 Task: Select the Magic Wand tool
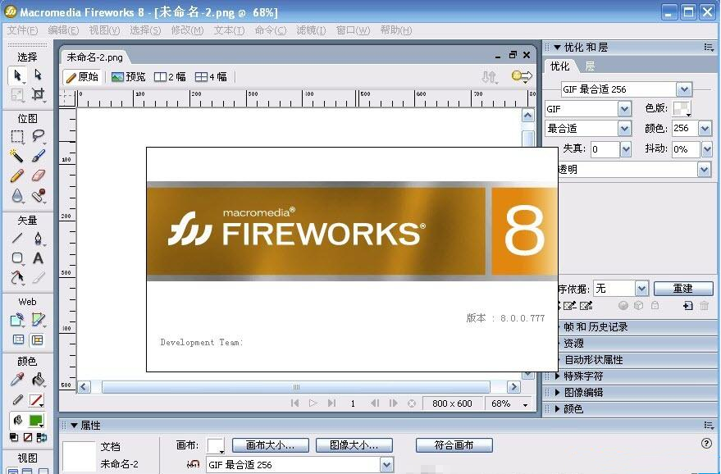pyautogui.click(x=17, y=156)
